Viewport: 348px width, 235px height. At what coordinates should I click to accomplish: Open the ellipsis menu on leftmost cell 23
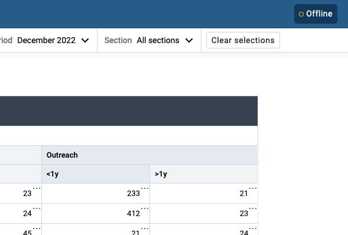click(x=37, y=188)
